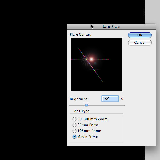Click the 'Brightness:' label
160x160 pixels.
click(79, 99)
